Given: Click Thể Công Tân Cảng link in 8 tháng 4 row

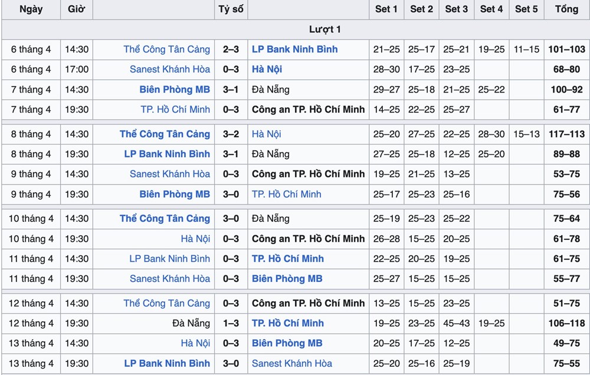Looking at the screenshot, I should pyautogui.click(x=165, y=134).
